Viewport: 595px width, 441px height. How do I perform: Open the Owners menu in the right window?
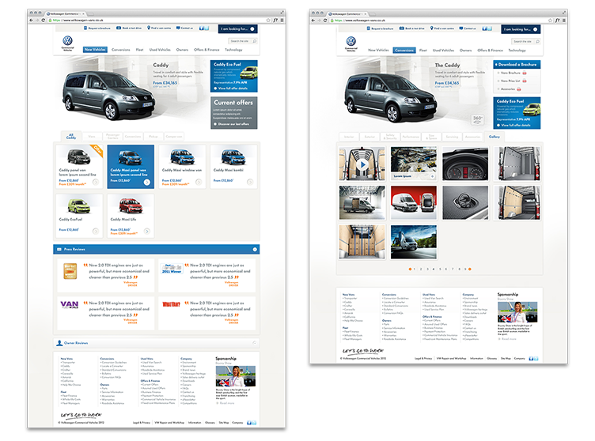pos(465,50)
